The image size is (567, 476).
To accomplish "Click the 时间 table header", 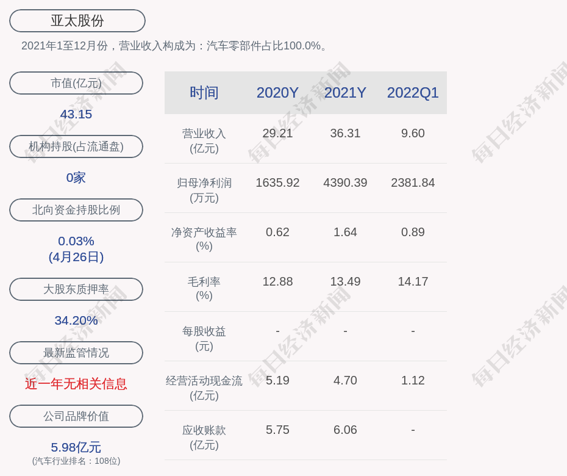I will tap(204, 93).
